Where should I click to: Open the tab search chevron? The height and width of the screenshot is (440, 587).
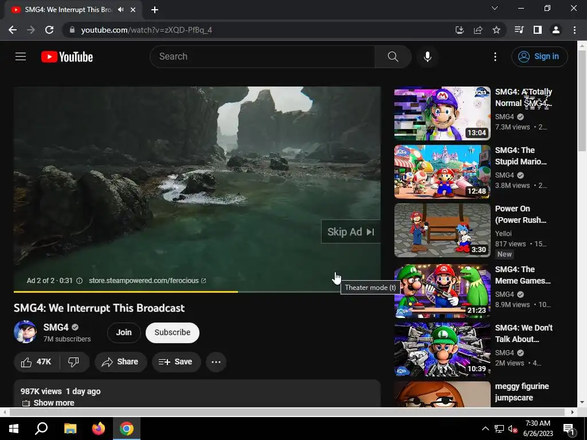(495, 8)
